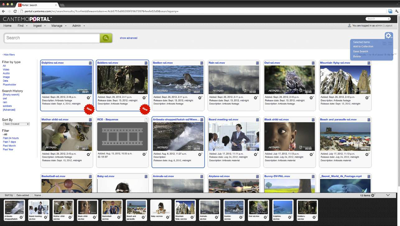The width and height of the screenshot is (400, 226).
Task: Open the gear menu on Dolphins-sd.mov card
Action: click(89, 98)
